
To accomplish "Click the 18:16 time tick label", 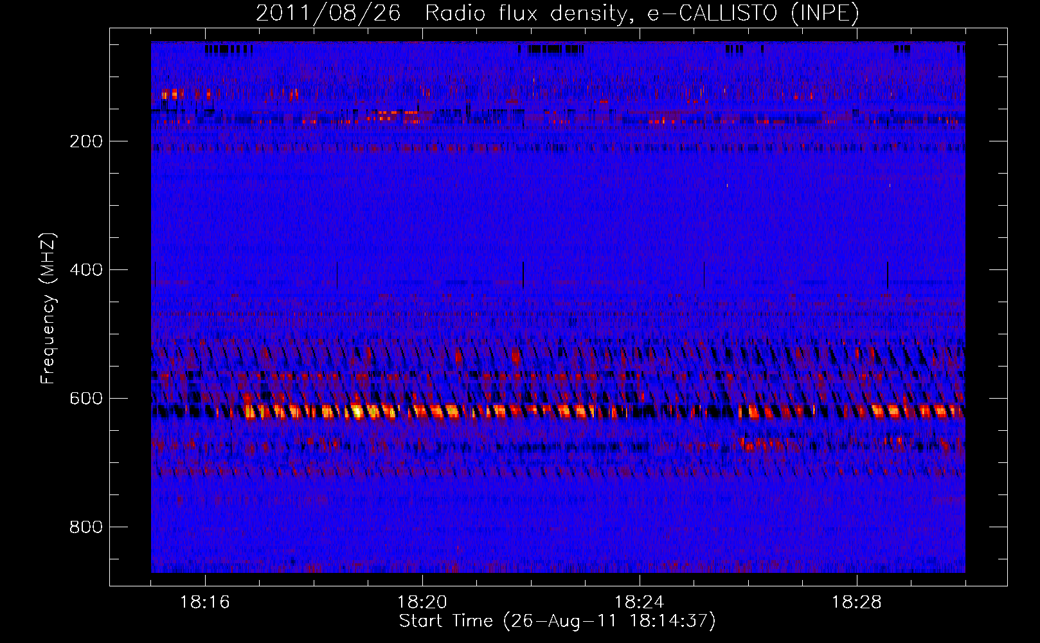I will click(205, 602).
